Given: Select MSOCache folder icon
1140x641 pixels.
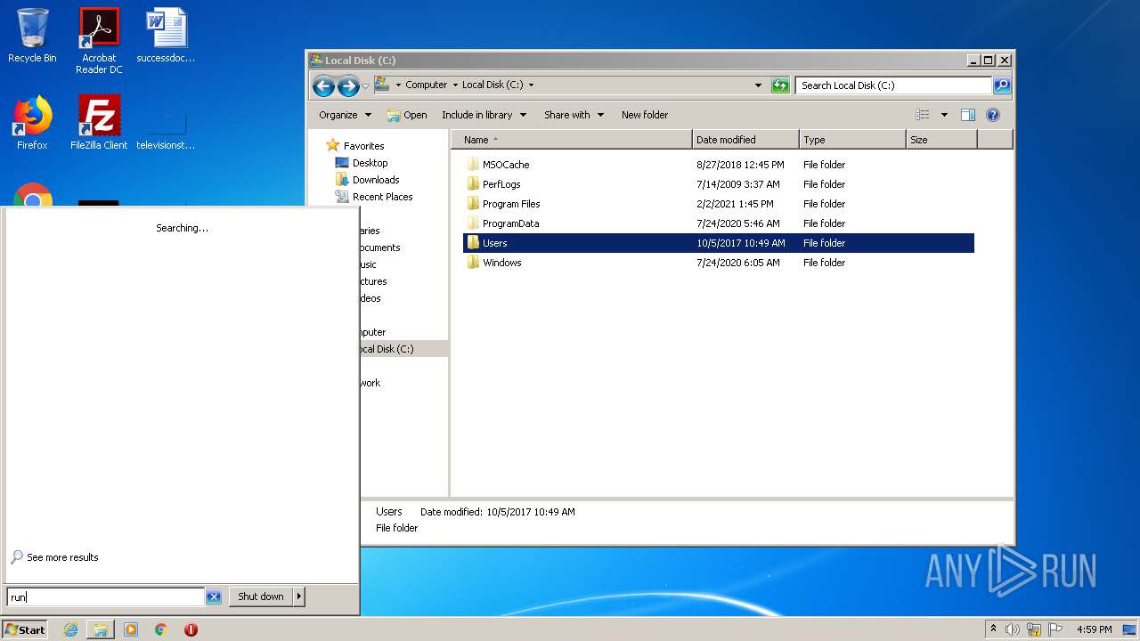Looking at the screenshot, I should (x=473, y=165).
